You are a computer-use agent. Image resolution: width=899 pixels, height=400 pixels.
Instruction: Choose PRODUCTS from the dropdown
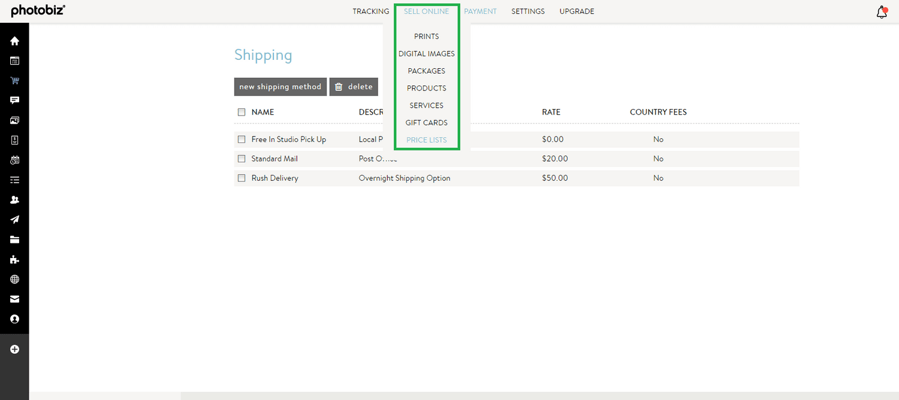427,88
